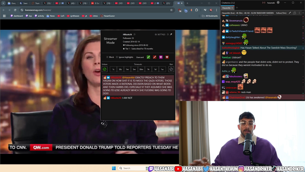This screenshot has width=305, height=172.
Task: Apply the 1h timeout
Action: click(x=148, y=69)
